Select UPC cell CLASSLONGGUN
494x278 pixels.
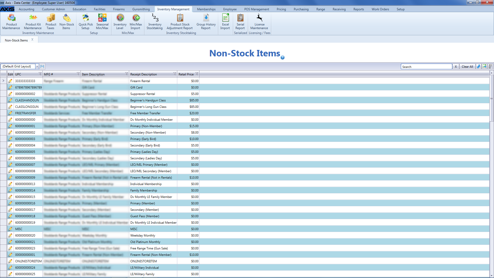28,107
